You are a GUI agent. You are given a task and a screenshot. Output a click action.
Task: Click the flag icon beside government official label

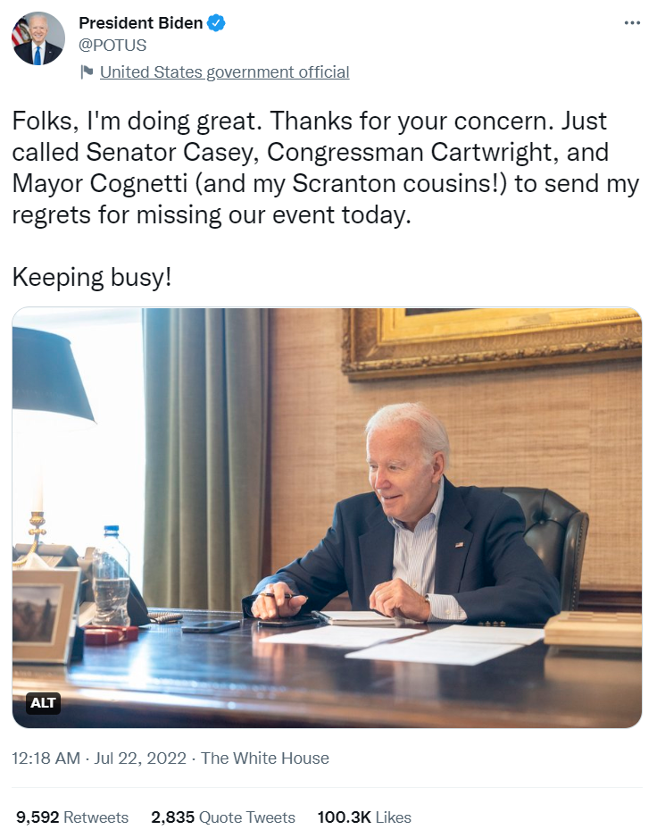[87, 71]
